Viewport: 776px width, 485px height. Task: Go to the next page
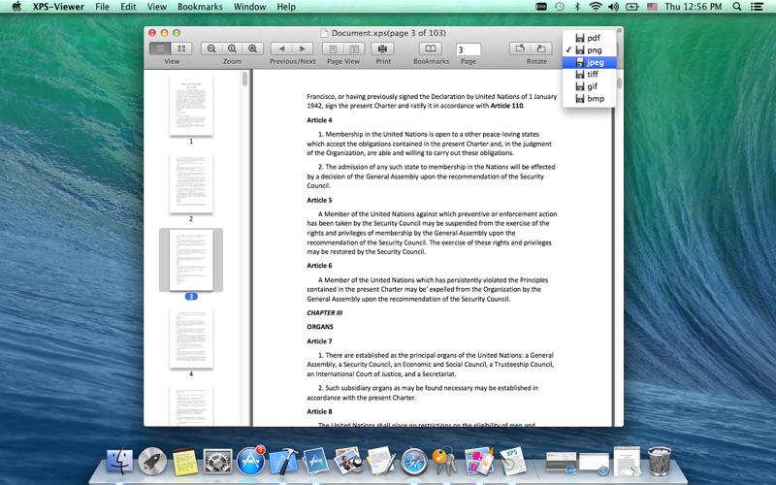pyautogui.click(x=303, y=48)
